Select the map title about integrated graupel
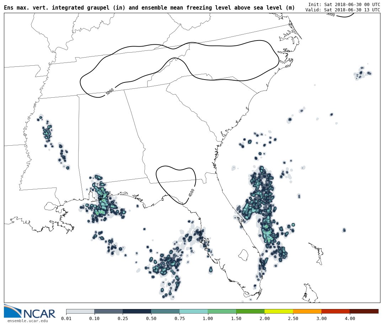The width and height of the screenshot is (384, 325). 149,8
